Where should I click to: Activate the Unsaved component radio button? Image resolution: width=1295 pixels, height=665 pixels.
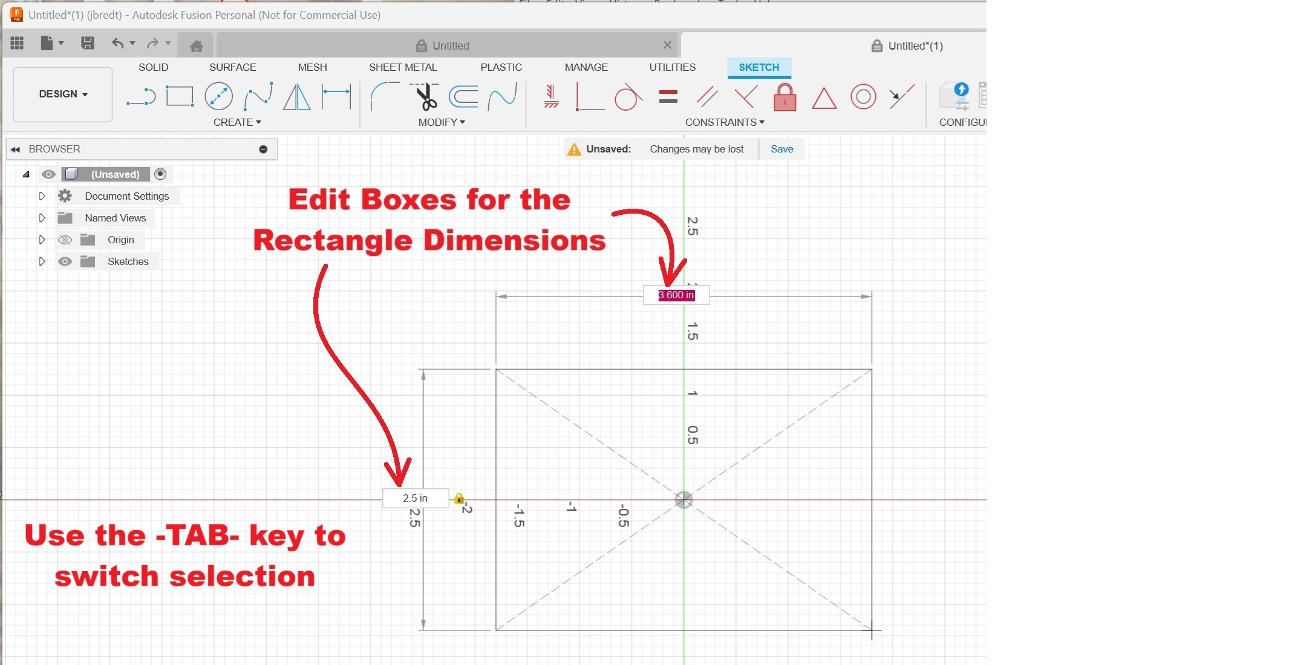coord(160,174)
